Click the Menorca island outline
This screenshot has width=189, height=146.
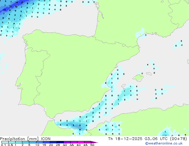point(149,74)
